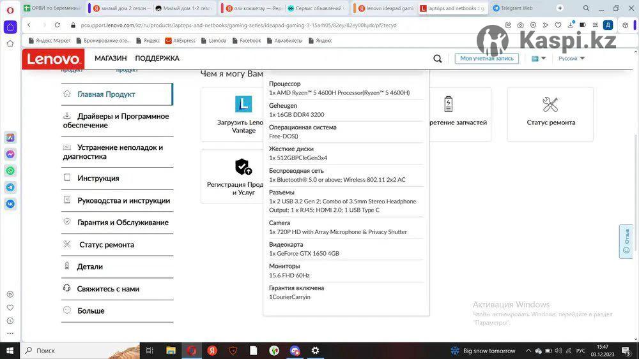Click Windows taskbar search box Поиск

(x=79, y=351)
